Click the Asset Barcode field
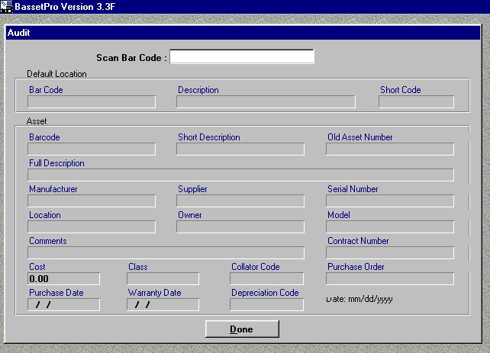490x353 pixels. (92, 149)
